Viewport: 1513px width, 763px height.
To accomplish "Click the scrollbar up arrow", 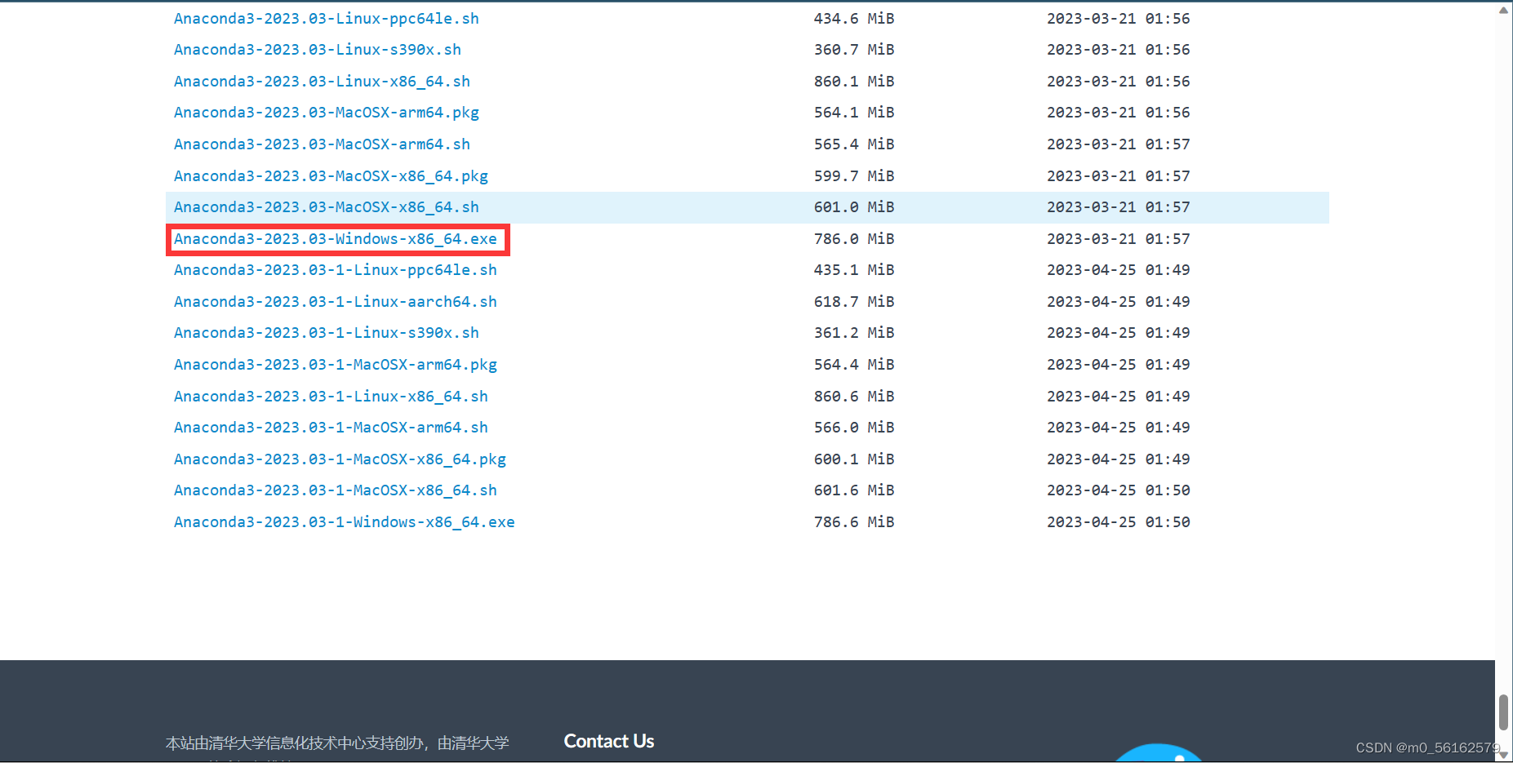I will (x=1503, y=10).
